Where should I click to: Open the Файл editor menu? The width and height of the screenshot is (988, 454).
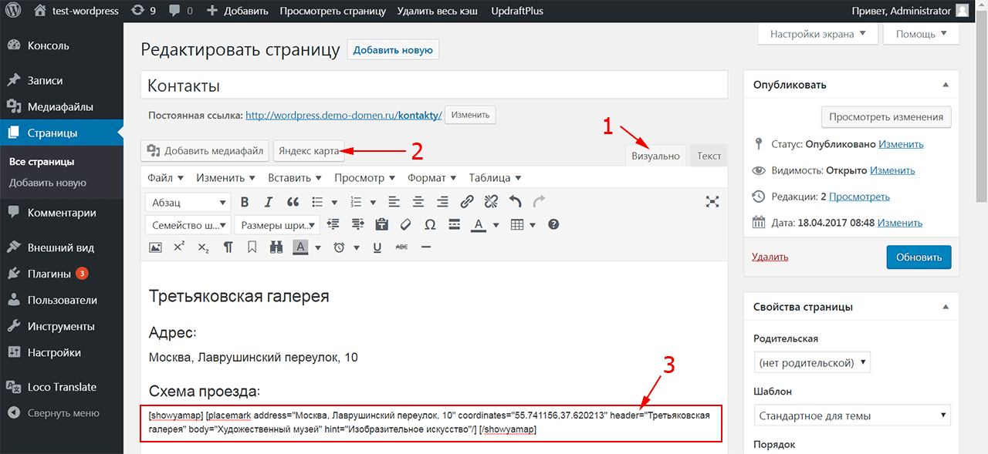click(x=165, y=177)
